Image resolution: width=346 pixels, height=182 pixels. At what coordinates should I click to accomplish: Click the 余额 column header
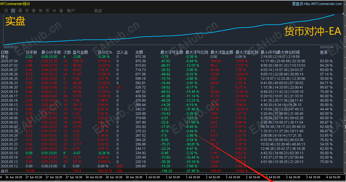(x=139, y=52)
